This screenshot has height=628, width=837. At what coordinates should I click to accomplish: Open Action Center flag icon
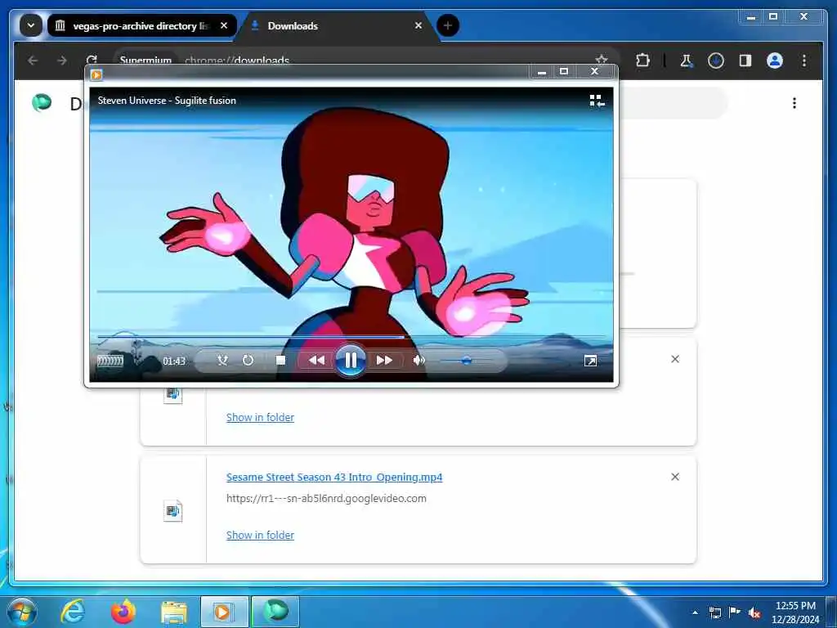tap(735, 612)
